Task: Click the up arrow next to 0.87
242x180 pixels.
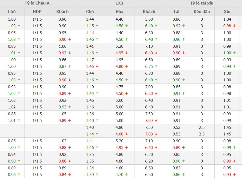Action: point(69,67)
